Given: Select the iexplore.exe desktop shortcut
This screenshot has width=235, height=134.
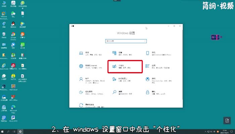Looking at the screenshot, I should click(4, 67).
